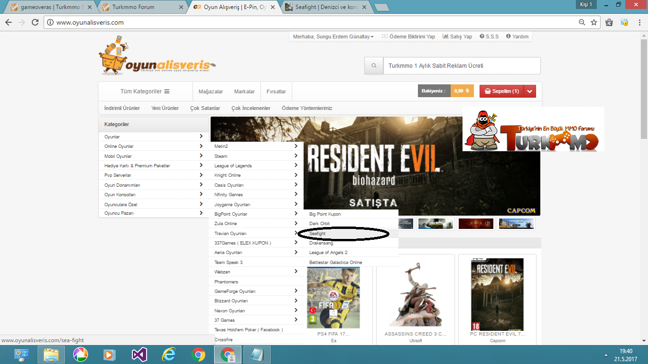648x364 pixels.
Task: Open Ödeme Yöntemlerimiz page
Action: [x=307, y=108]
